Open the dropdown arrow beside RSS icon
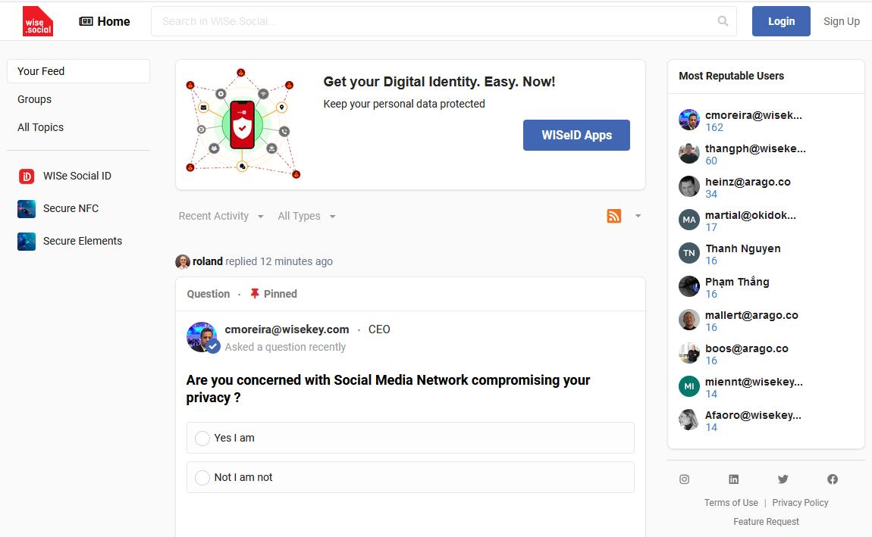Screen dimensions: 872x537 (x=638, y=216)
